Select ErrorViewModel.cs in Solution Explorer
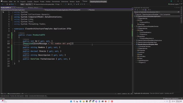The image size is (183, 103). coord(146,32)
